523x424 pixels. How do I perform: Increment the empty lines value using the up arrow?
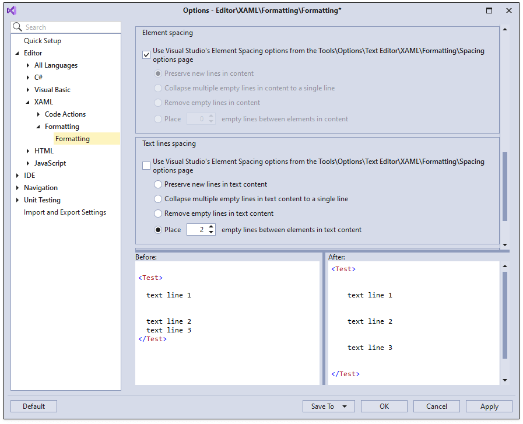(210, 227)
